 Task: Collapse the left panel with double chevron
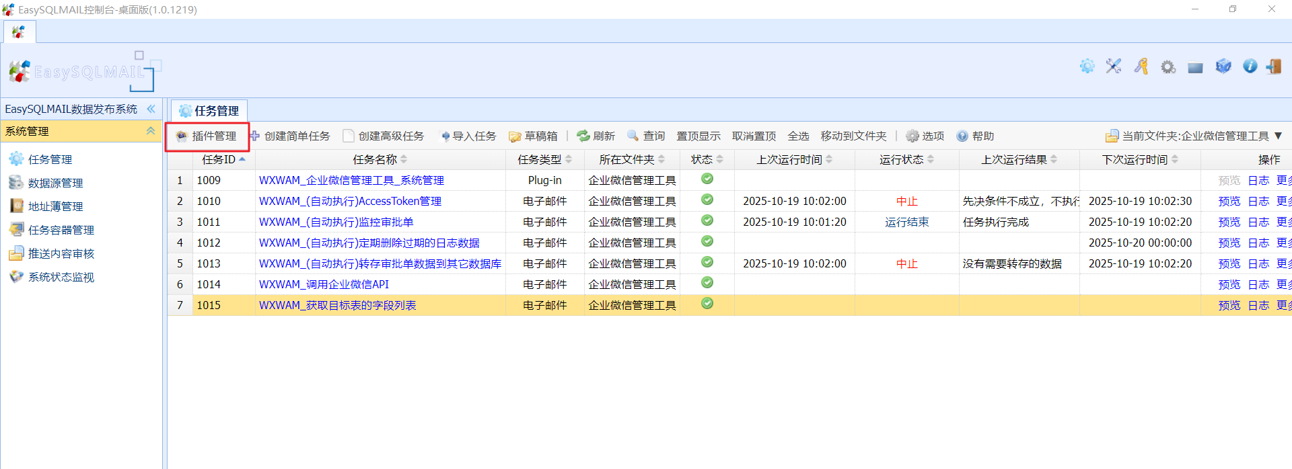[x=151, y=109]
